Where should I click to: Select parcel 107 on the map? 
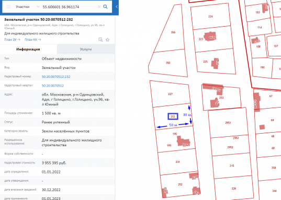pos(276,46)
